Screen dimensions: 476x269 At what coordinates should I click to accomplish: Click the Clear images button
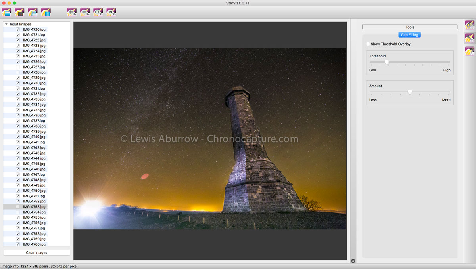(x=36, y=252)
